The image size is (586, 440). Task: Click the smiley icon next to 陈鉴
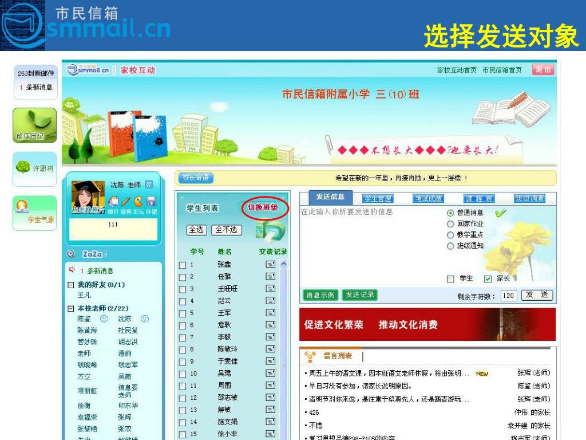[104, 319]
